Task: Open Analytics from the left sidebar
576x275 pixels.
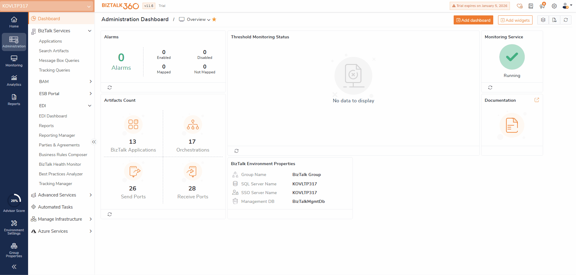Action: [14, 80]
